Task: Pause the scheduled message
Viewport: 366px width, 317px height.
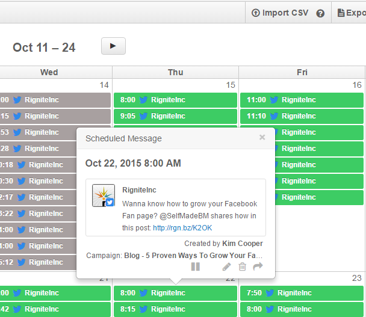Action: coord(196,266)
